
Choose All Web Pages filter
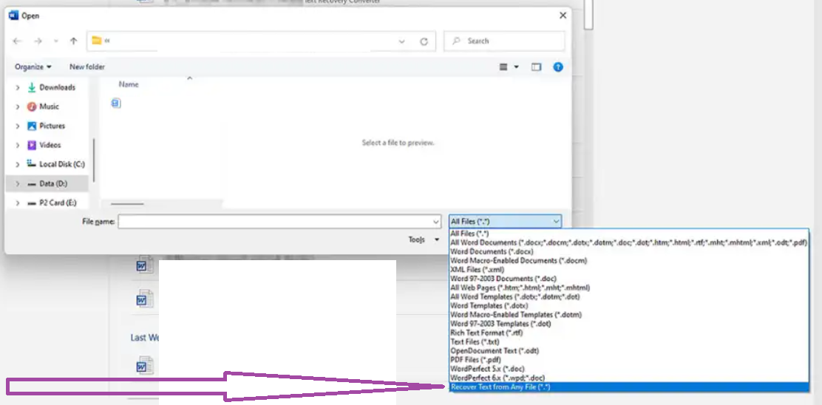click(628, 287)
